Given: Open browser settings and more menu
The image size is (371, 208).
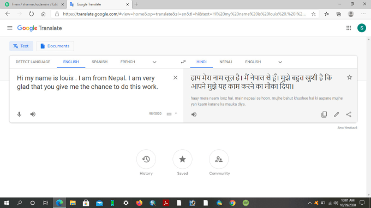Looking at the screenshot, I should 363,14.
